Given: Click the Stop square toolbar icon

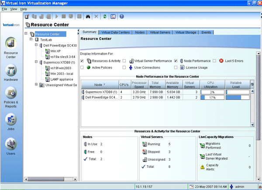Looking at the screenshot, I should pyautogui.click(x=64, y=17).
